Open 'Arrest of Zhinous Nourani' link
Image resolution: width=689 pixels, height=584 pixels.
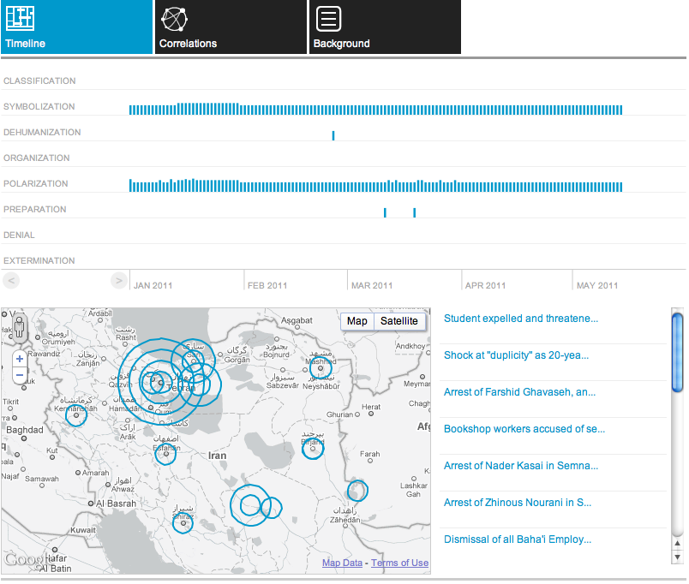[517, 503]
